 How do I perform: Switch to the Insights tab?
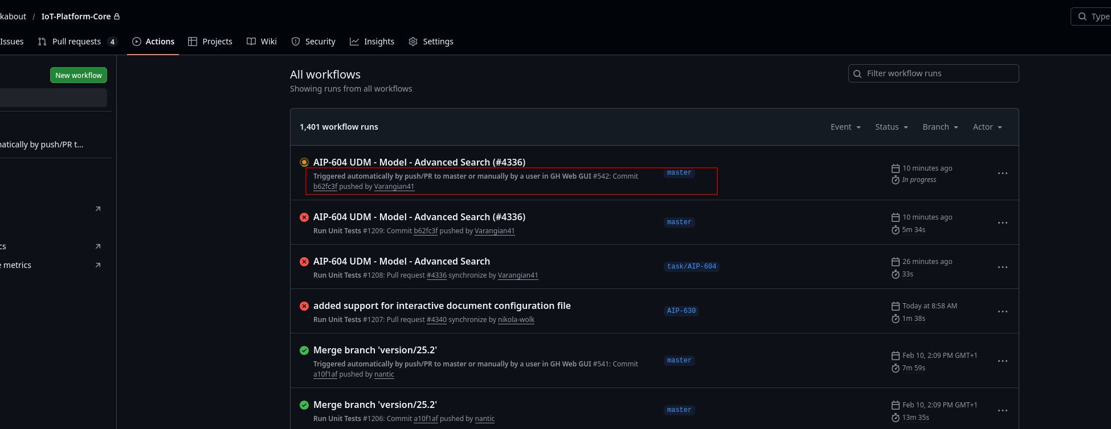click(372, 42)
